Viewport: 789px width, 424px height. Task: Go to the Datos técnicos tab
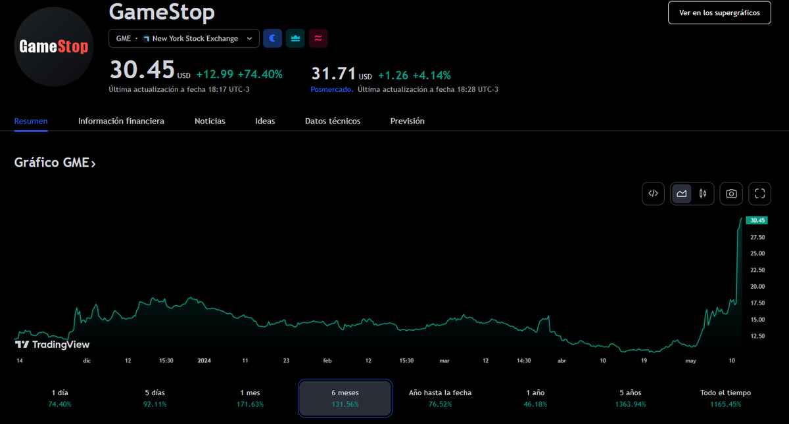(x=333, y=121)
